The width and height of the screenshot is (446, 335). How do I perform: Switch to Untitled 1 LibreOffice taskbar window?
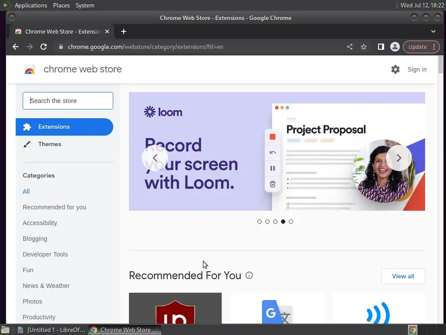52,330
